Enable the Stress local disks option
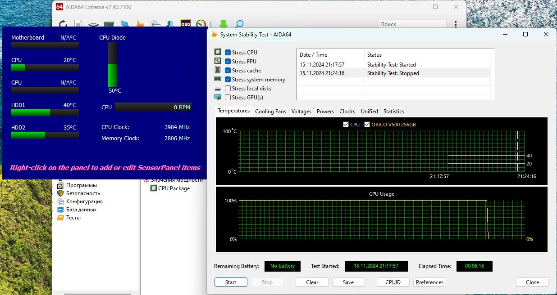Viewport: 557px width, 295px height. 228,89
